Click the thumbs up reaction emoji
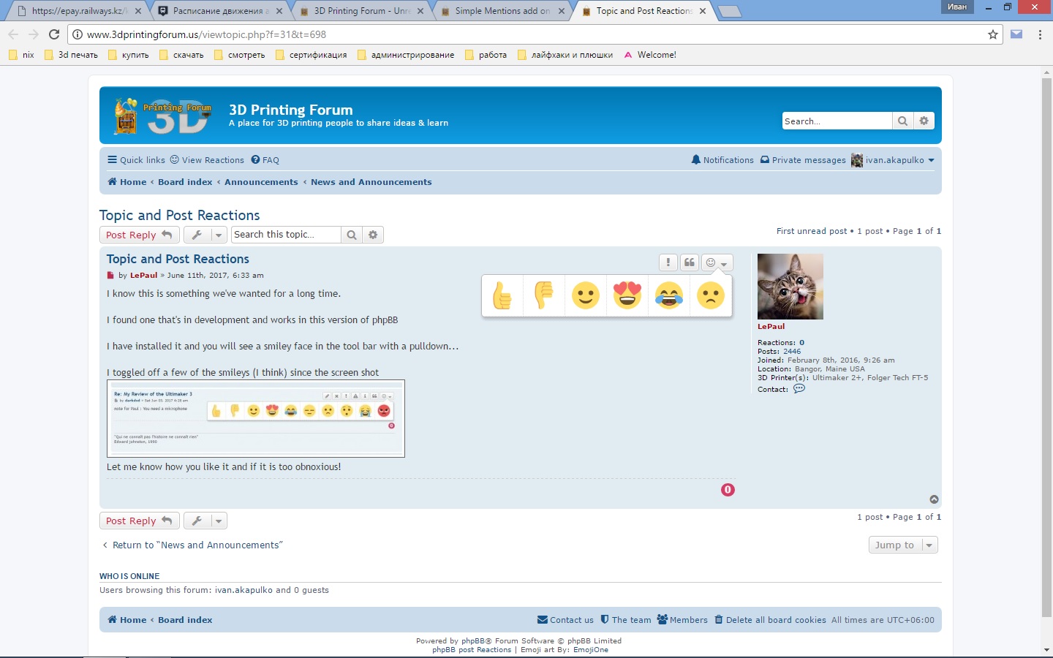 502,295
